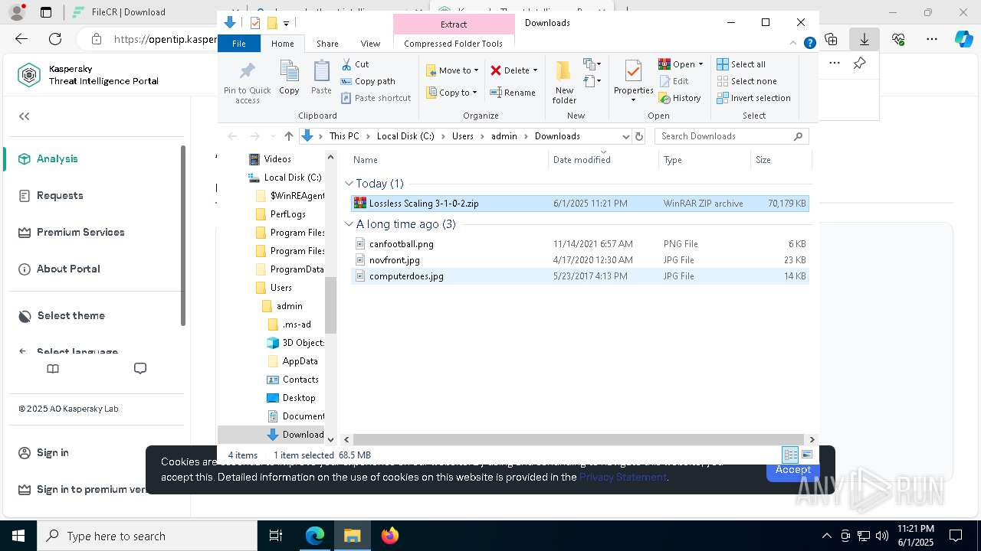
Task: Click Select none
Action: coord(746,81)
